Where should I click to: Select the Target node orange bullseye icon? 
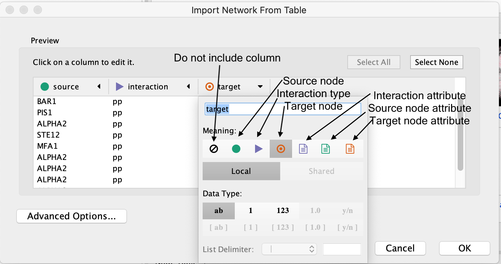[281, 149]
